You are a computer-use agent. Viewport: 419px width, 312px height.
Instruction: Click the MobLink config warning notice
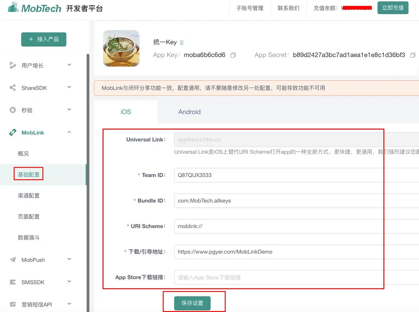(256, 88)
